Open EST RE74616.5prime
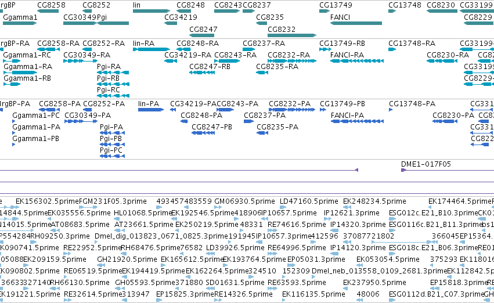 pyautogui.click(x=297, y=225)
